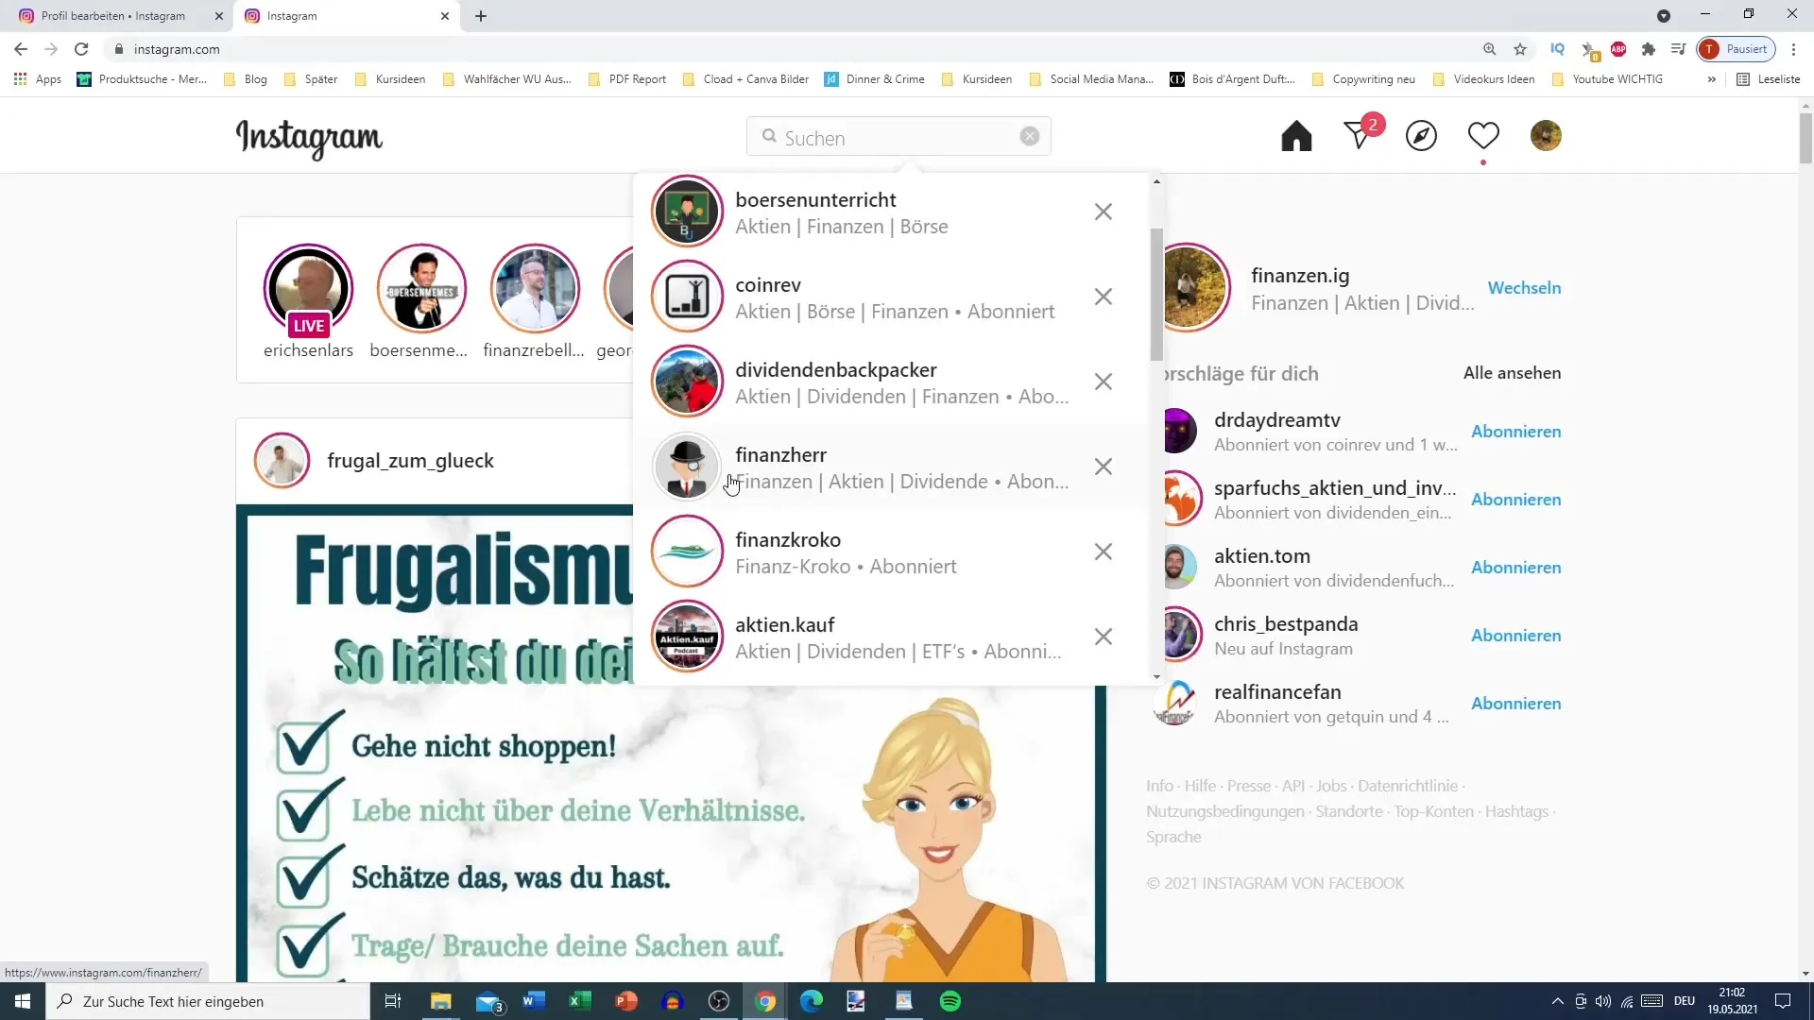Viewport: 1814px width, 1020px height.
Task: Remove aktien.kauf from recent searches
Action: point(1103,637)
